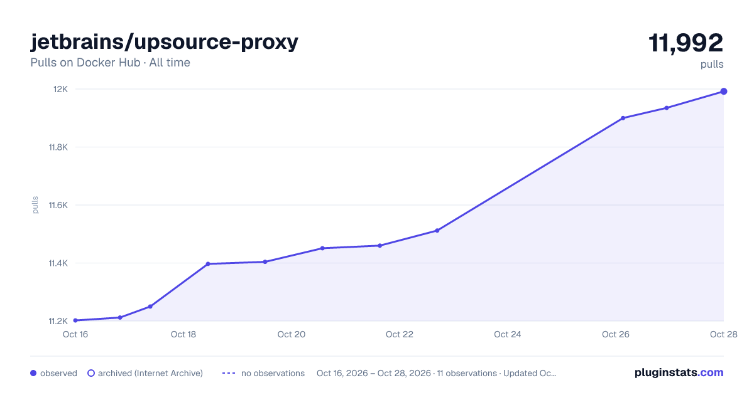
Task: Select the 11.6K y-axis label
Action: (x=58, y=205)
